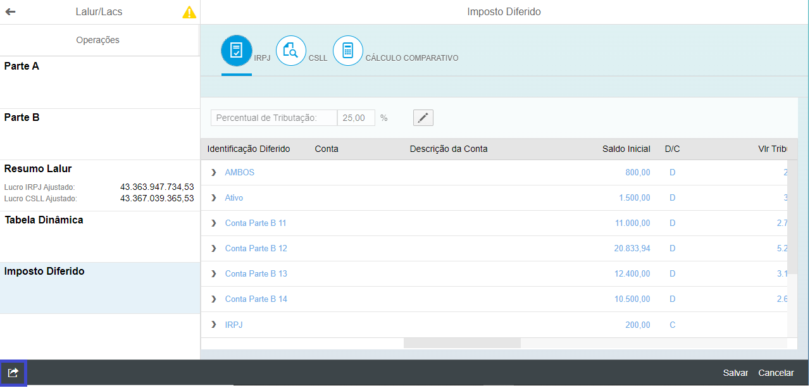The width and height of the screenshot is (810, 388).
Task: Expand the IRPJ table row
Action: coord(214,325)
